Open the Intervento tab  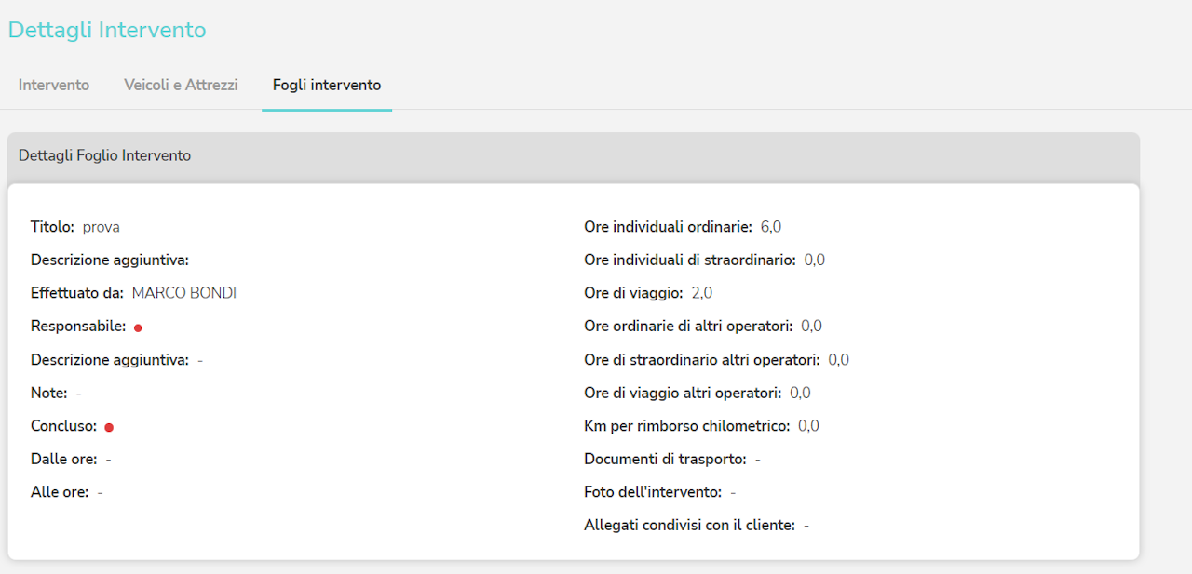[x=54, y=85]
